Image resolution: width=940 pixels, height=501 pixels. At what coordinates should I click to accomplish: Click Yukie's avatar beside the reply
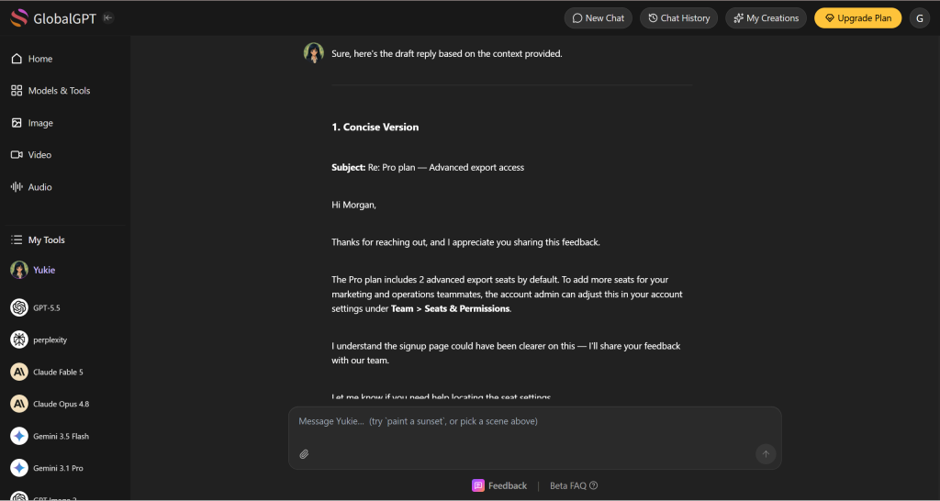[x=314, y=52]
